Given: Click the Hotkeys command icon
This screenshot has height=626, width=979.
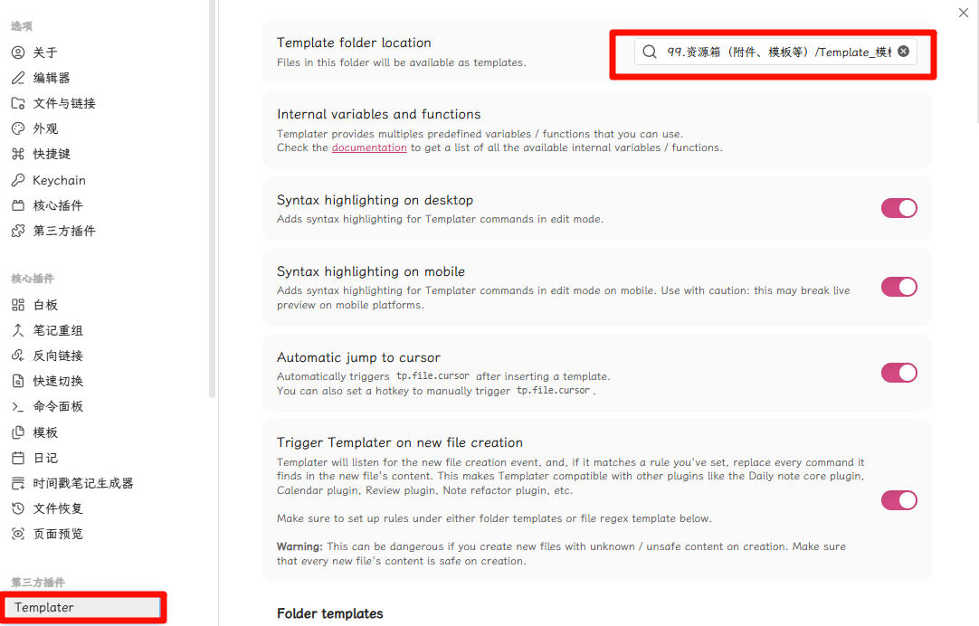Looking at the screenshot, I should pyautogui.click(x=18, y=154).
